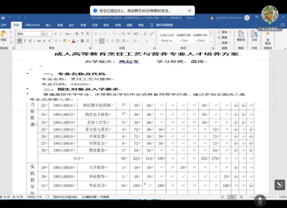The height and width of the screenshot is (208, 287).
Task: Open the font name dropdown showing 黑体
Action: coord(29,34)
